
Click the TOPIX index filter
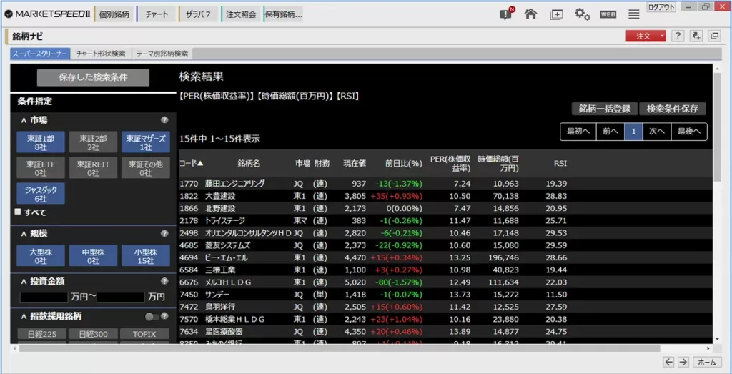pyautogui.click(x=144, y=335)
